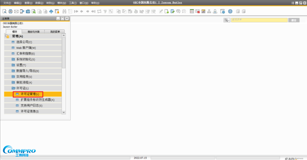This screenshot has width=307, height=160.
Task: Open the search options dropdown beside search field
Action: coord(227,20)
